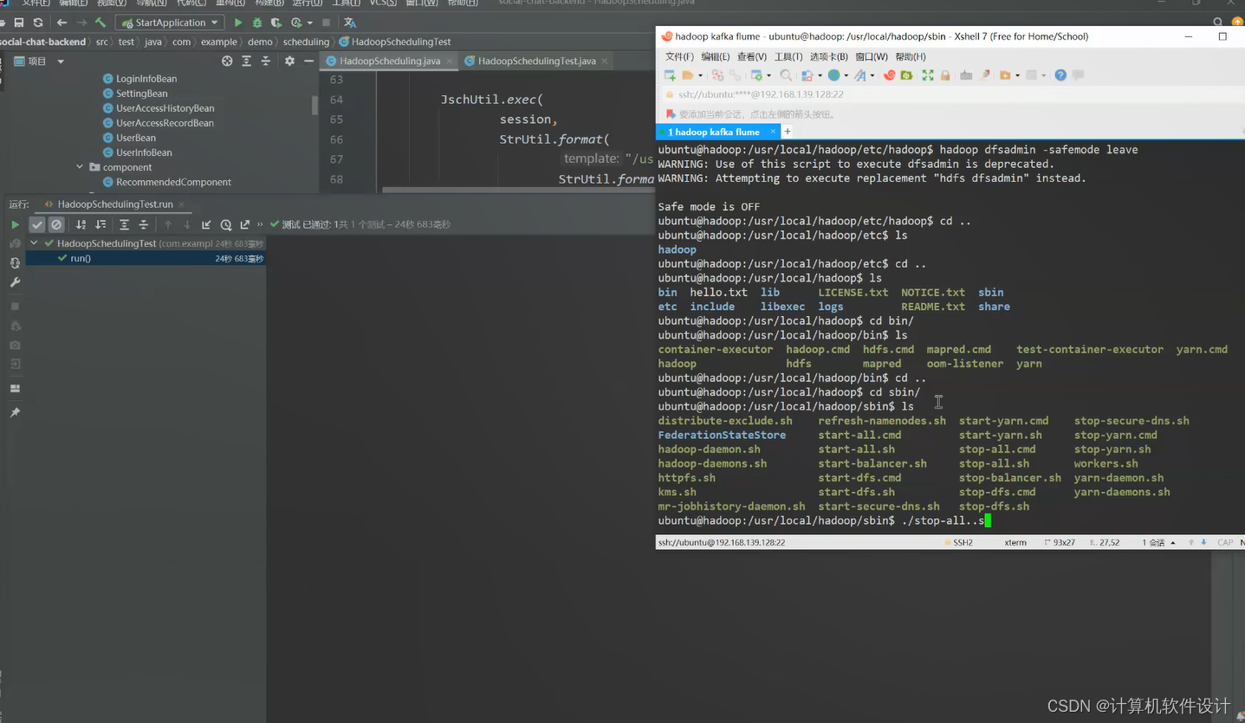Click the wrench settings icon in Run sidebar
1245x723 pixels.
(x=15, y=282)
